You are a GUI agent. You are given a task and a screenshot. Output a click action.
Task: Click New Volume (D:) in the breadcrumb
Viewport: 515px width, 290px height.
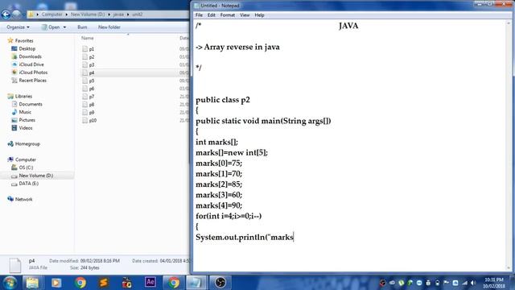point(88,14)
